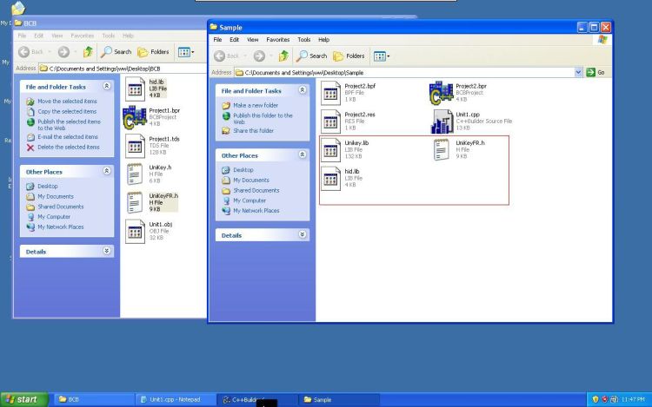Click Delete the selected items in BCB window
The height and width of the screenshot is (407, 652).
point(68,148)
